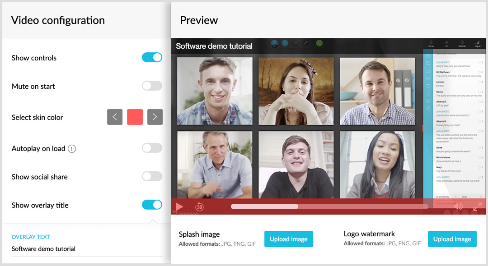Turn off the Show controls toggle
This screenshot has height=266, width=488.
(x=152, y=57)
